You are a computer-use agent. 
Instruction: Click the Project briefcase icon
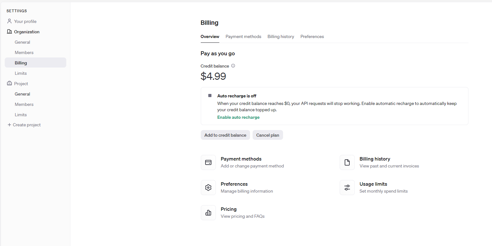point(9,84)
